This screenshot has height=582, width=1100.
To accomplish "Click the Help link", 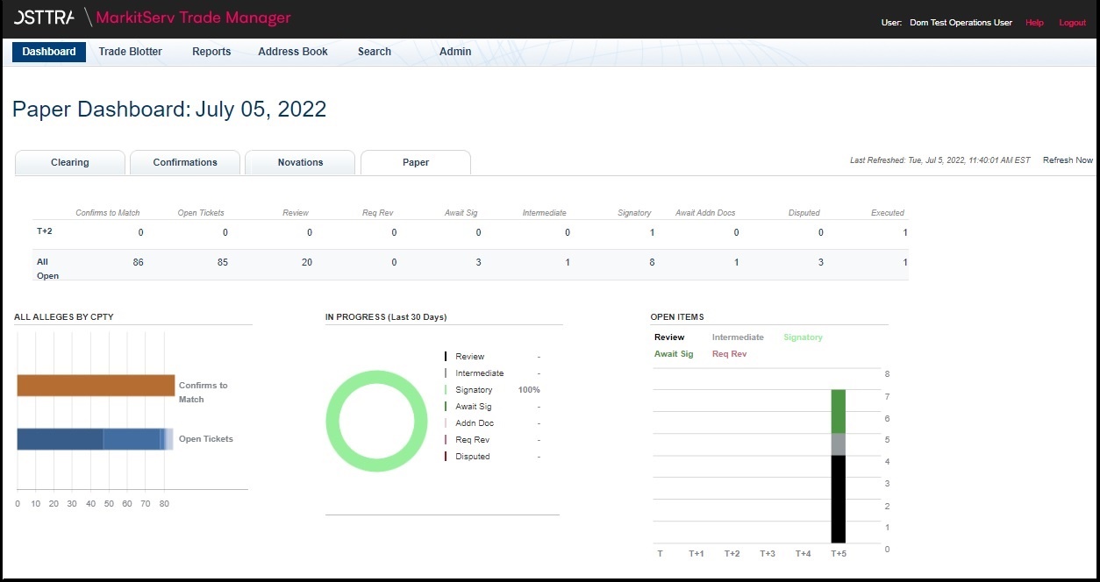I will (x=1035, y=23).
